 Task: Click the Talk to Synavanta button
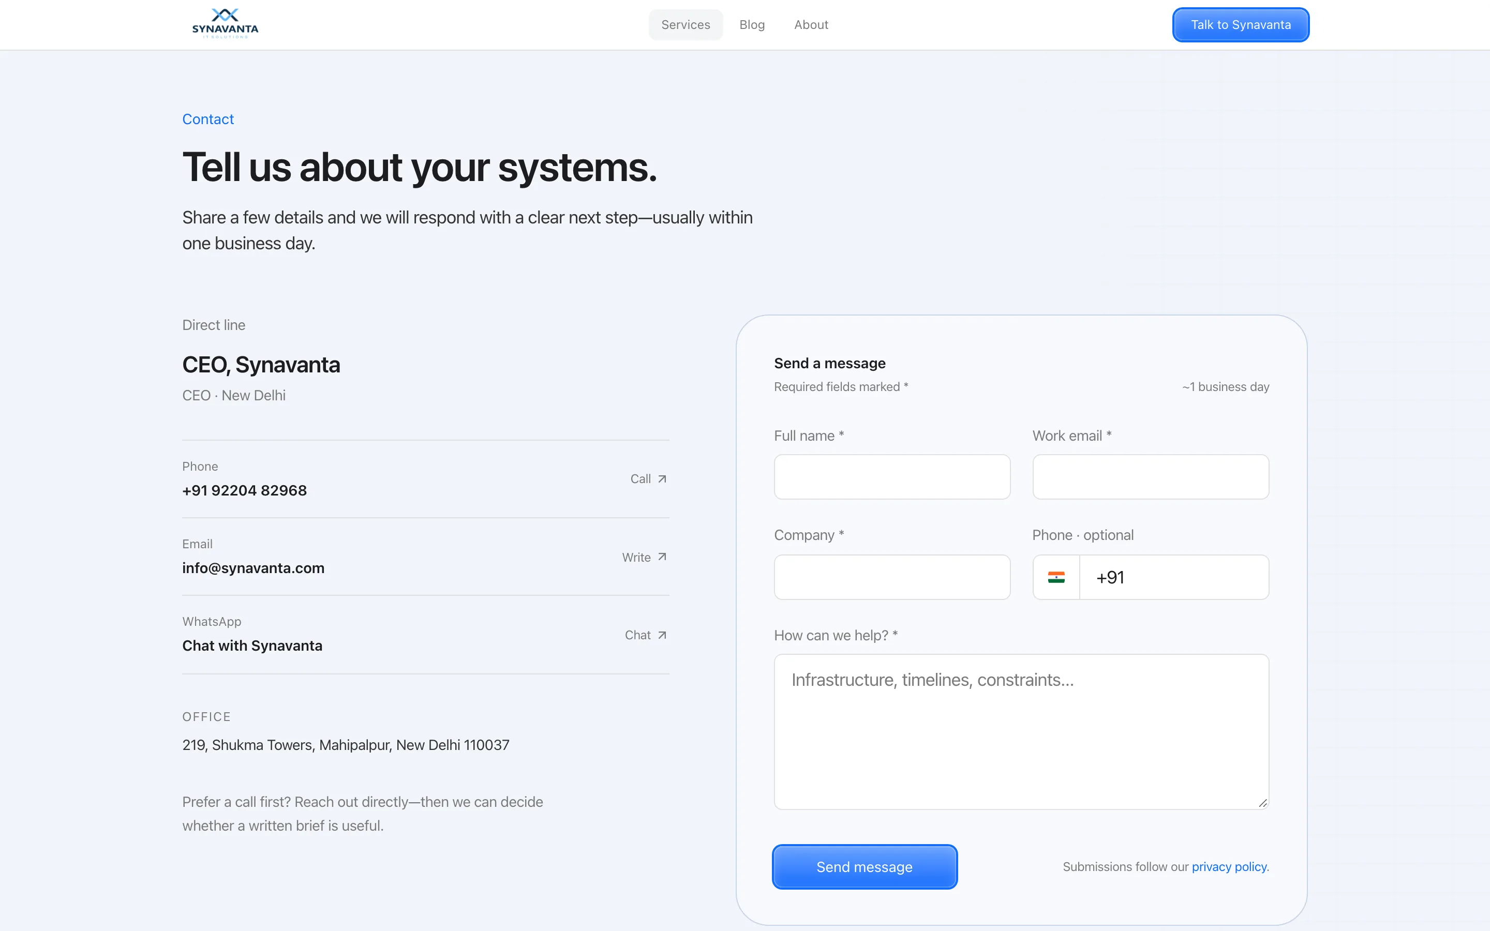tap(1240, 25)
